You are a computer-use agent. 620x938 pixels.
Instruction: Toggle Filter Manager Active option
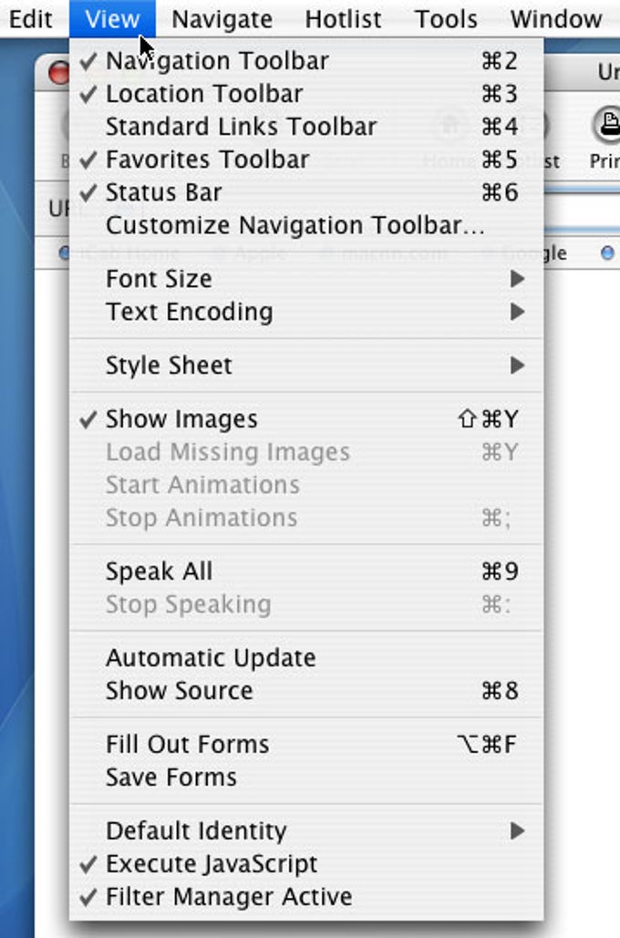coord(306,897)
